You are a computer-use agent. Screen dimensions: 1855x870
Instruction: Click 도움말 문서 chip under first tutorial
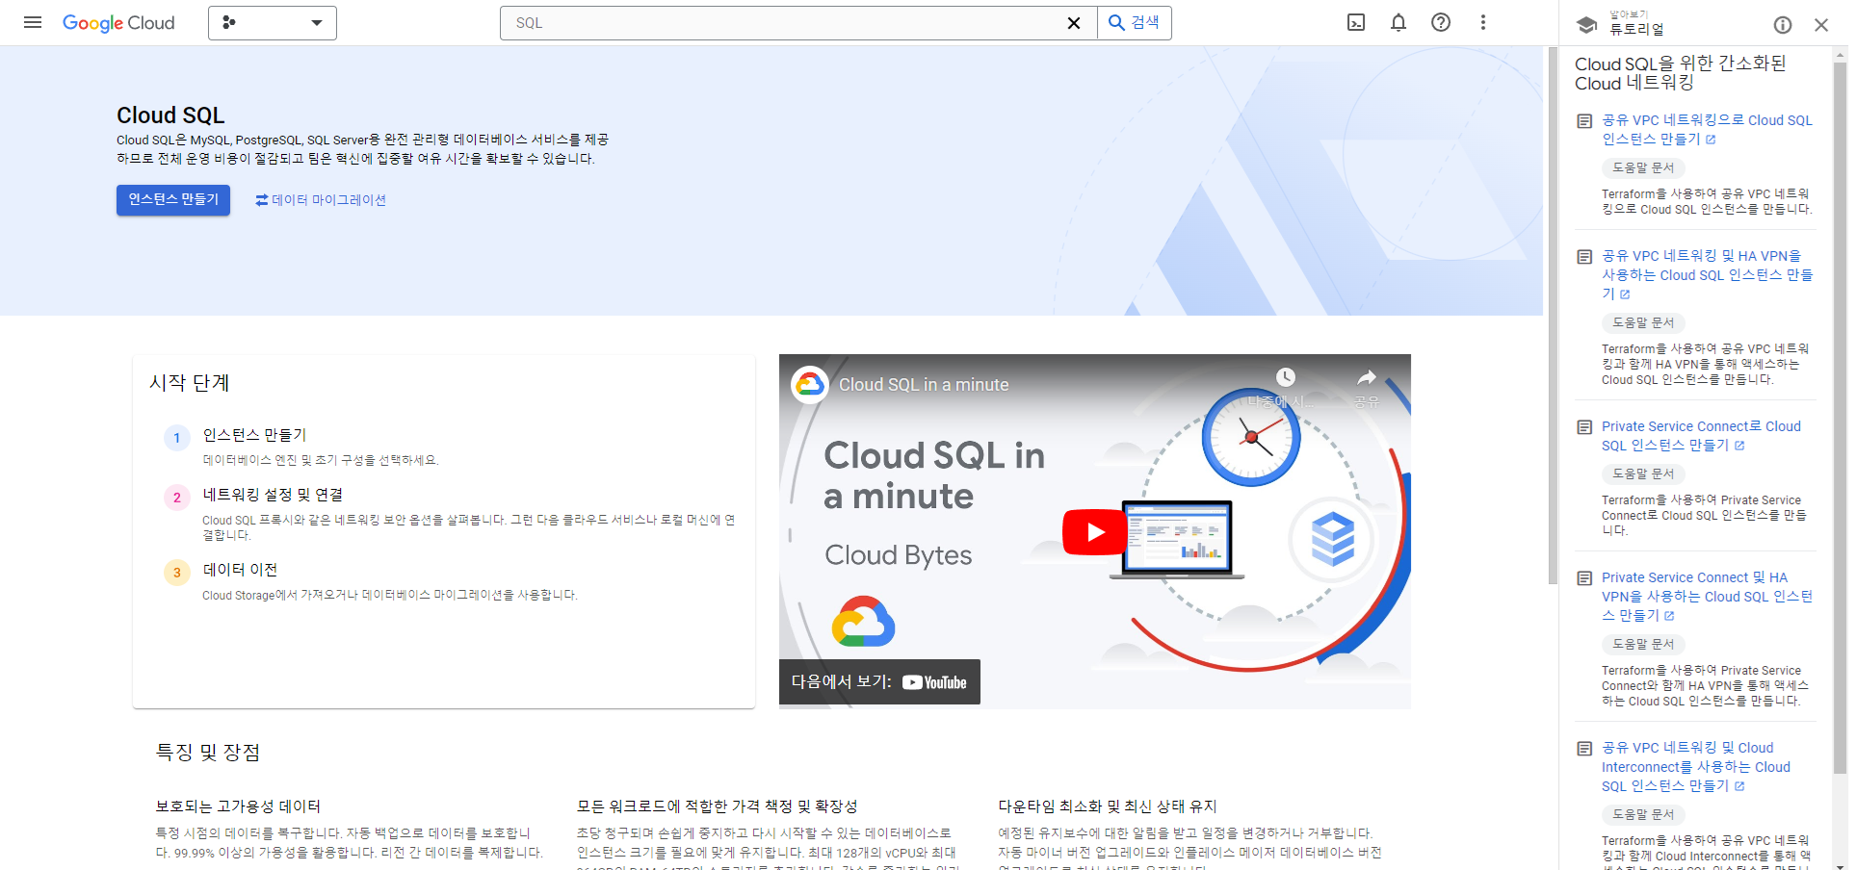point(1643,167)
